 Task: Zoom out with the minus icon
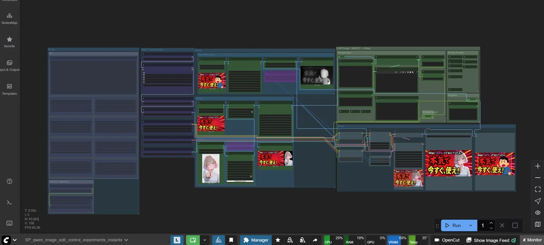(538, 178)
